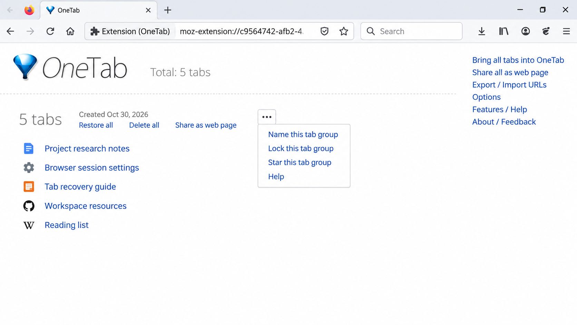The height and width of the screenshot is (325, 577).
Task: Click Restore all
Action: (96, 125)
